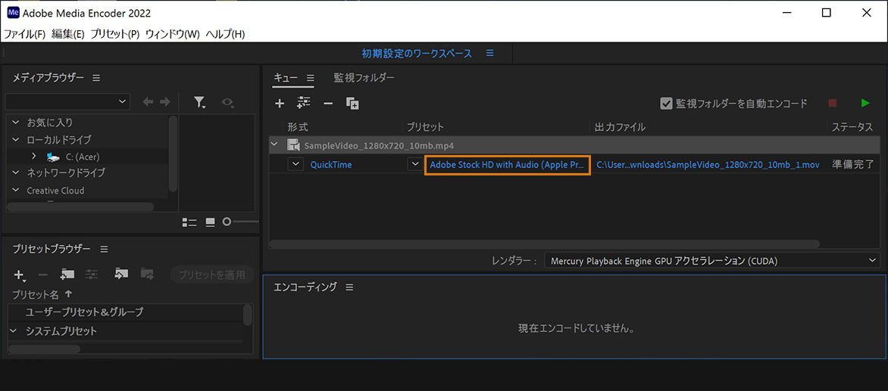
Task: Open the レンダラー Mercury Playback Engine dropdown
Action: point(712,260)
